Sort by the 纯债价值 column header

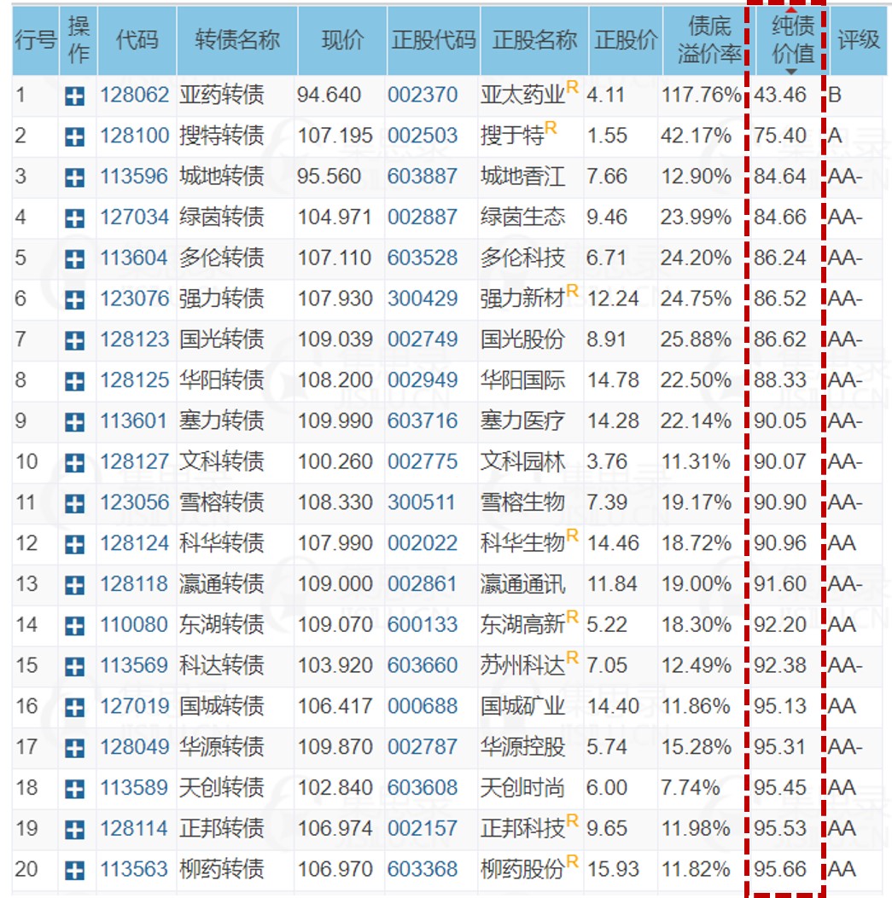(x=792, y=40)
